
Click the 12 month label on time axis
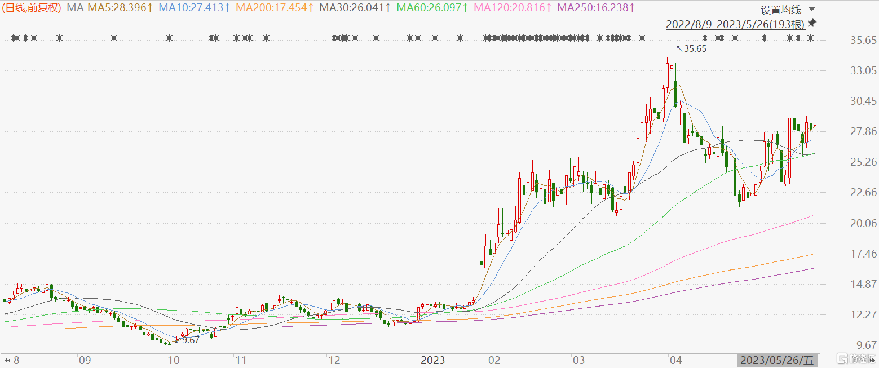click(x=334, y=360)
